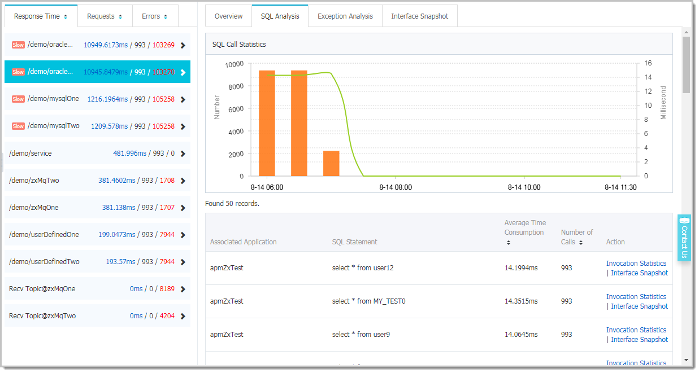
Task: Click the 14.0645ms average time value
Action: [521, 335]
